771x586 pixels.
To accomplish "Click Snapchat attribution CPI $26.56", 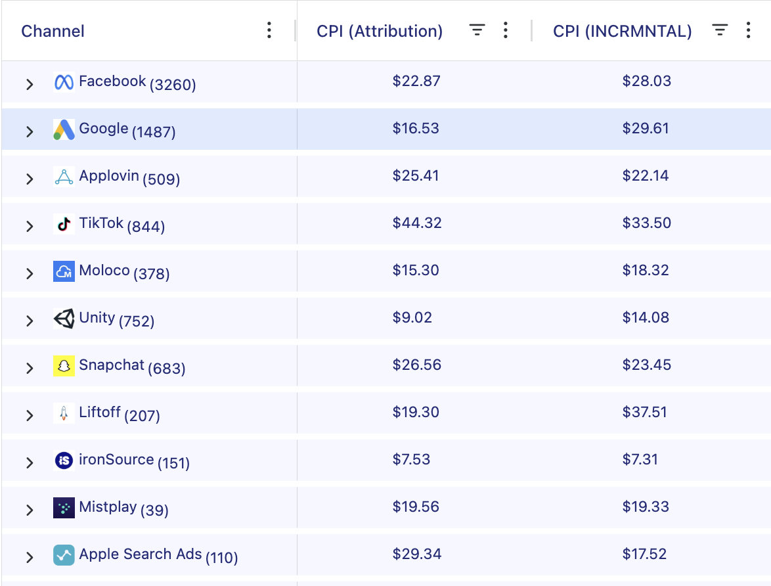I will point(417,364).
